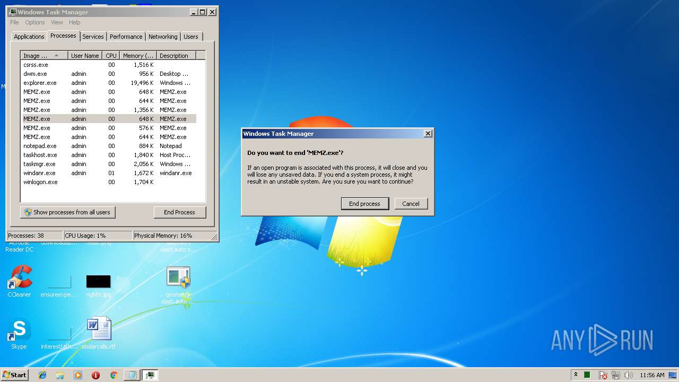The width and height of the screenshot is (679, 382).
Task: Select the interestfath... desktop file
Action: (59, 338)
